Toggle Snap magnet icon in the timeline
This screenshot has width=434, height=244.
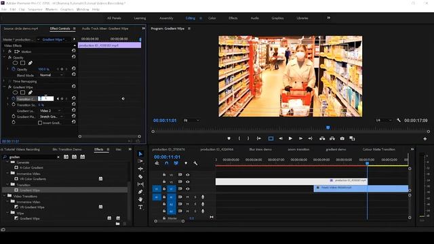tap(166, 163)
